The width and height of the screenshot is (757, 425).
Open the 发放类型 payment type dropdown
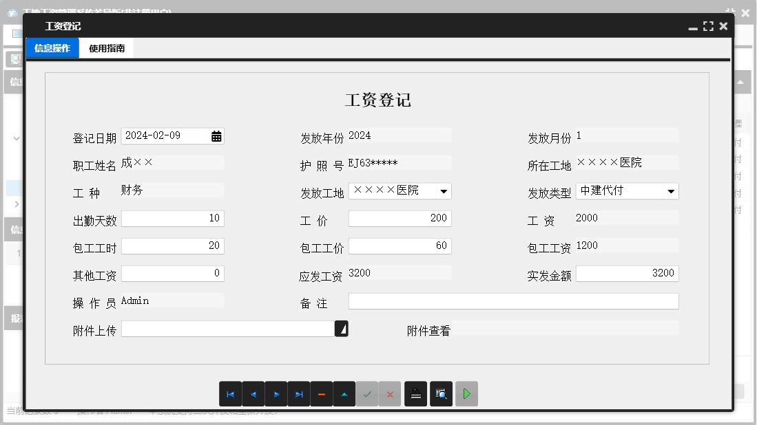[x=672, y=190]
